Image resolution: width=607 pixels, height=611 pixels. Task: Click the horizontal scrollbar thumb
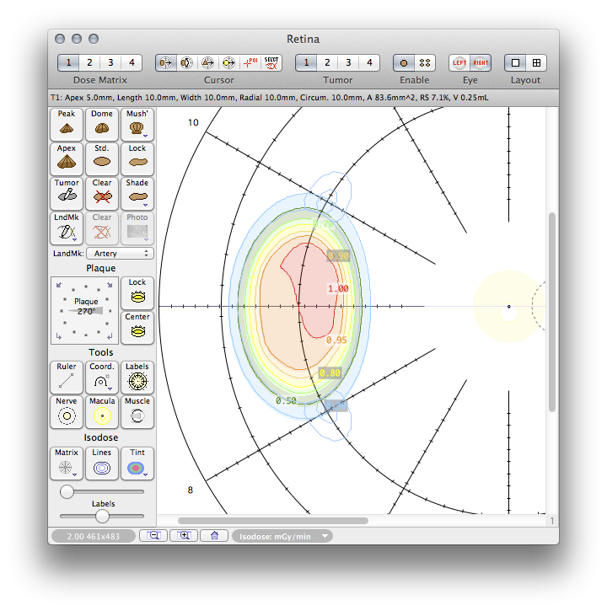coord(273,521)
